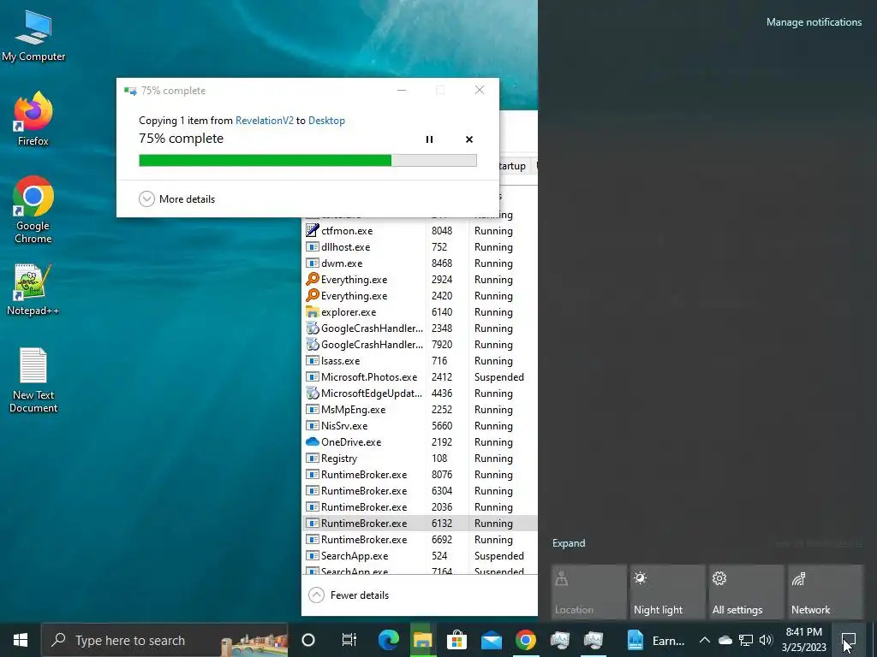877x657 pixels.
Task: Switch to second Task Manager taskbar icon
Action: click(594, 640)
